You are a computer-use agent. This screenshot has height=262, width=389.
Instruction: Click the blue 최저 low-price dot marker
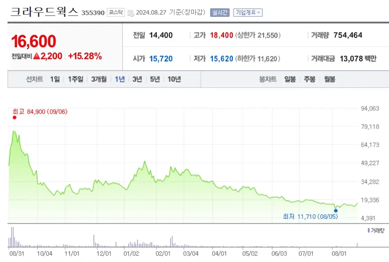(336, 211)
